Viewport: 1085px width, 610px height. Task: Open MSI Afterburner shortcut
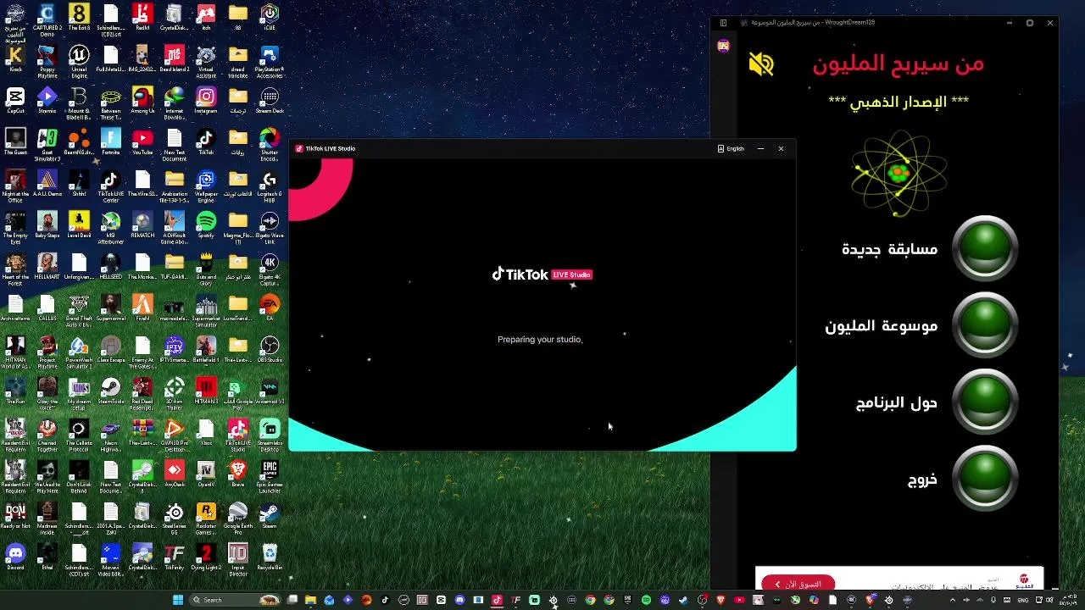point(111,227)
